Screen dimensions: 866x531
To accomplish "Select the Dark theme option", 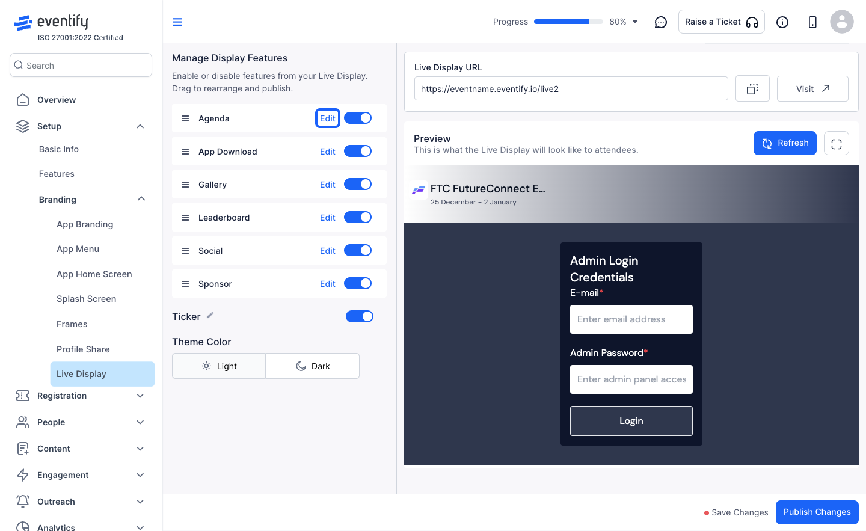I will pyautogui.click(x=313, y=366).
